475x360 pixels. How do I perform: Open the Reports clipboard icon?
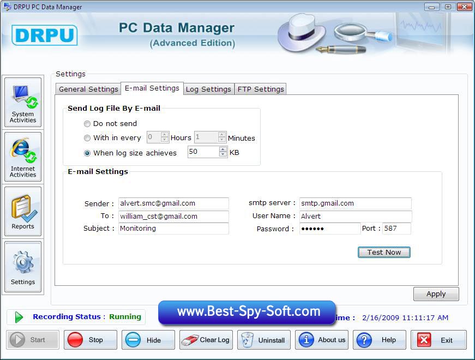(23, 211)
